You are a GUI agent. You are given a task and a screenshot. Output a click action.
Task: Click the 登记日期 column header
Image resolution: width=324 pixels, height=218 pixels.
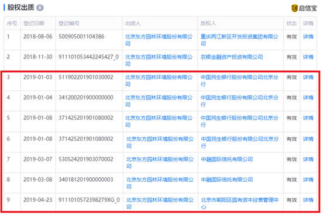click(x=34, y=23)
